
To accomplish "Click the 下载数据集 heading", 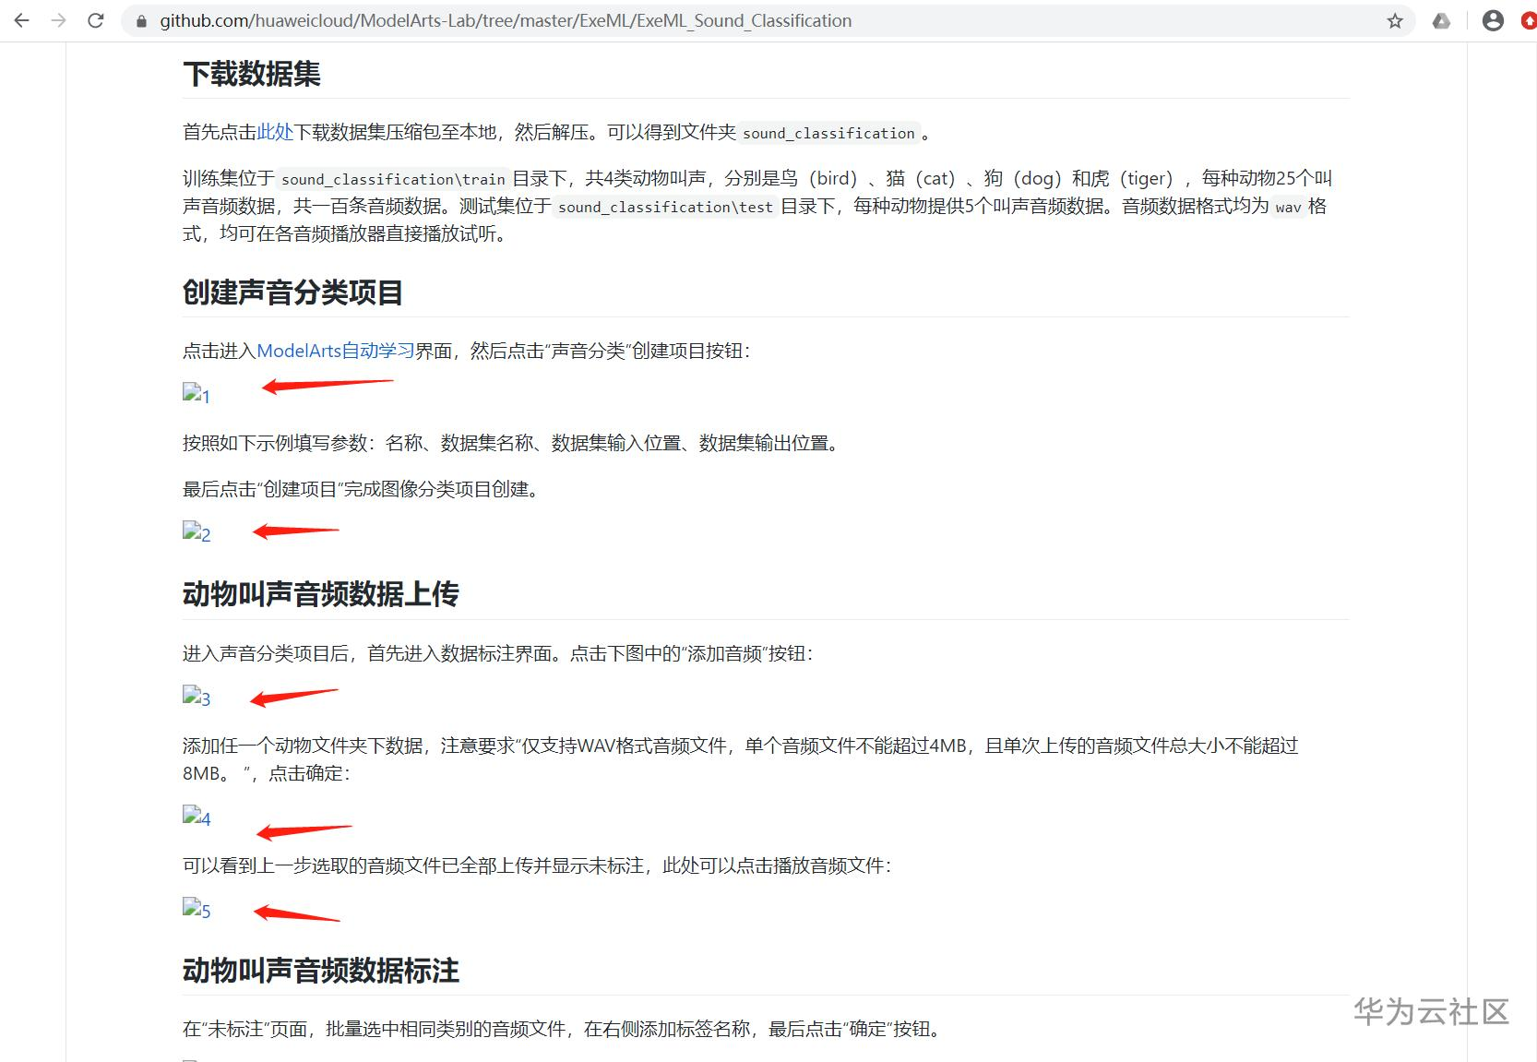I will [x=252, y=74].
